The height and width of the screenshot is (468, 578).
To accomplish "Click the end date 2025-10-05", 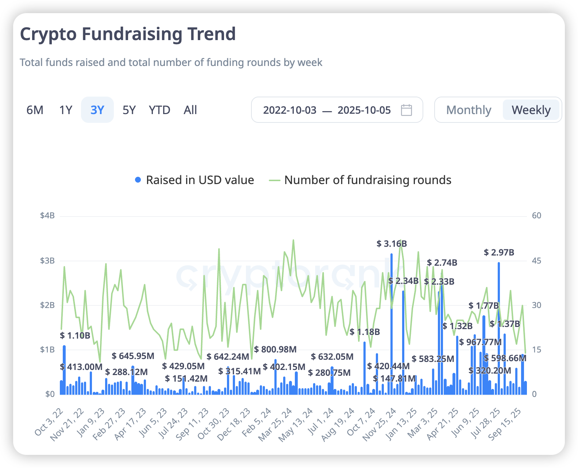I will click(x=364, y=110).
